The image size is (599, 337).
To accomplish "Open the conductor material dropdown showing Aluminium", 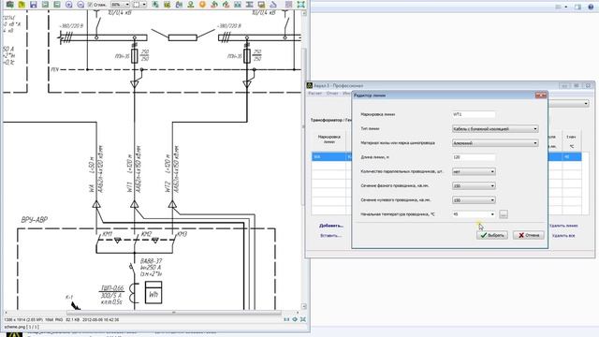I will point(495,143).
